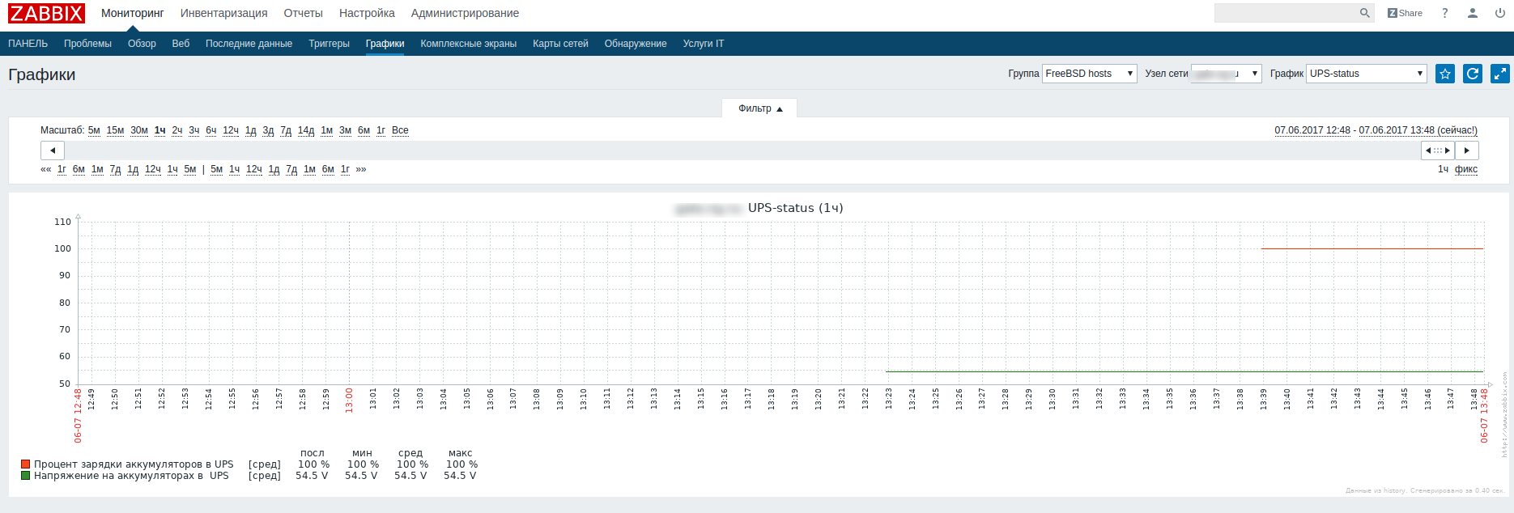Go to the Обнаружение tab

pos(636,44)
